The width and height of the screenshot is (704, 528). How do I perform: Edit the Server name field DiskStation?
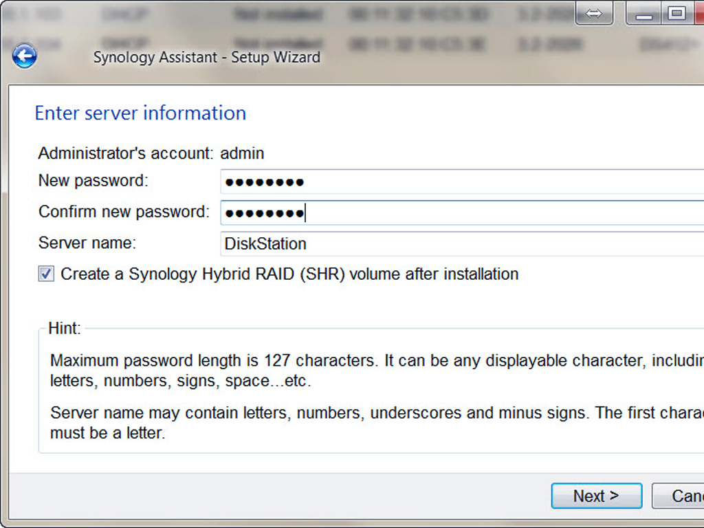click(462, 244)
